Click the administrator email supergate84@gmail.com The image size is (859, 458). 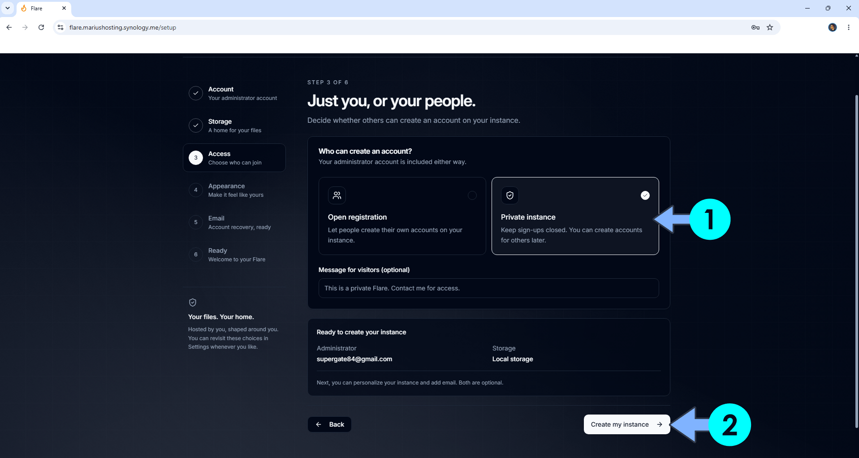click(354, 359)
